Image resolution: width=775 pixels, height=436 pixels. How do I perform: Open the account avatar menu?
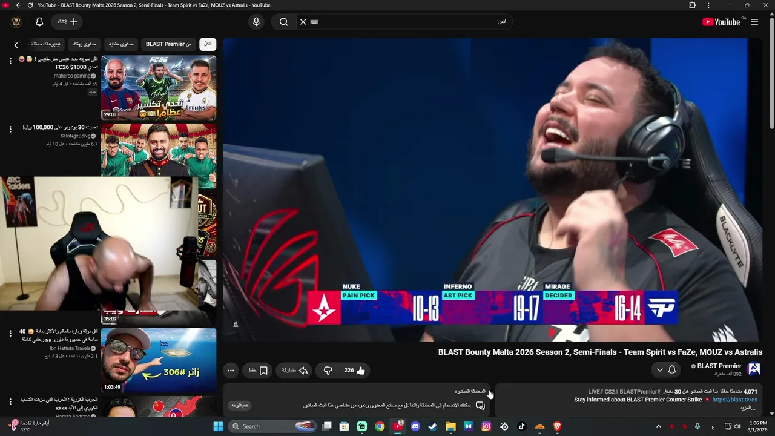[x=16, y=22]
